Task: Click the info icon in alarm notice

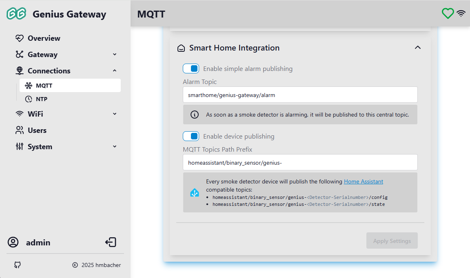Action: click(195, 115)
